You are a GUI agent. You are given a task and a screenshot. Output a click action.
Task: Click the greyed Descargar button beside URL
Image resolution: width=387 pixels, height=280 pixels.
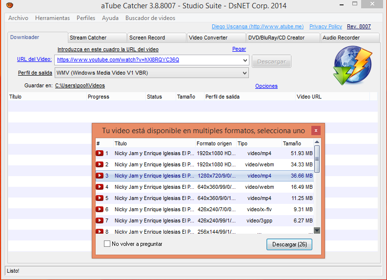[x=271, y=61]
